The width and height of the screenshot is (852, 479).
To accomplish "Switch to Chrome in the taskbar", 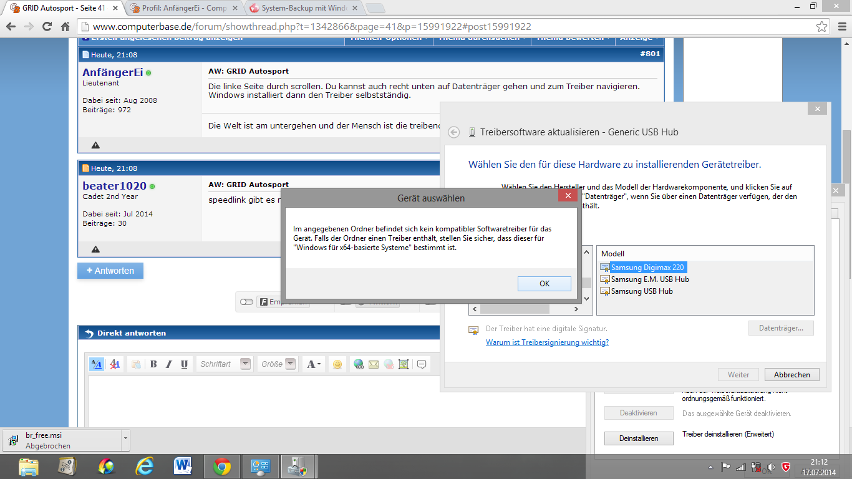I will pos(222,466).
